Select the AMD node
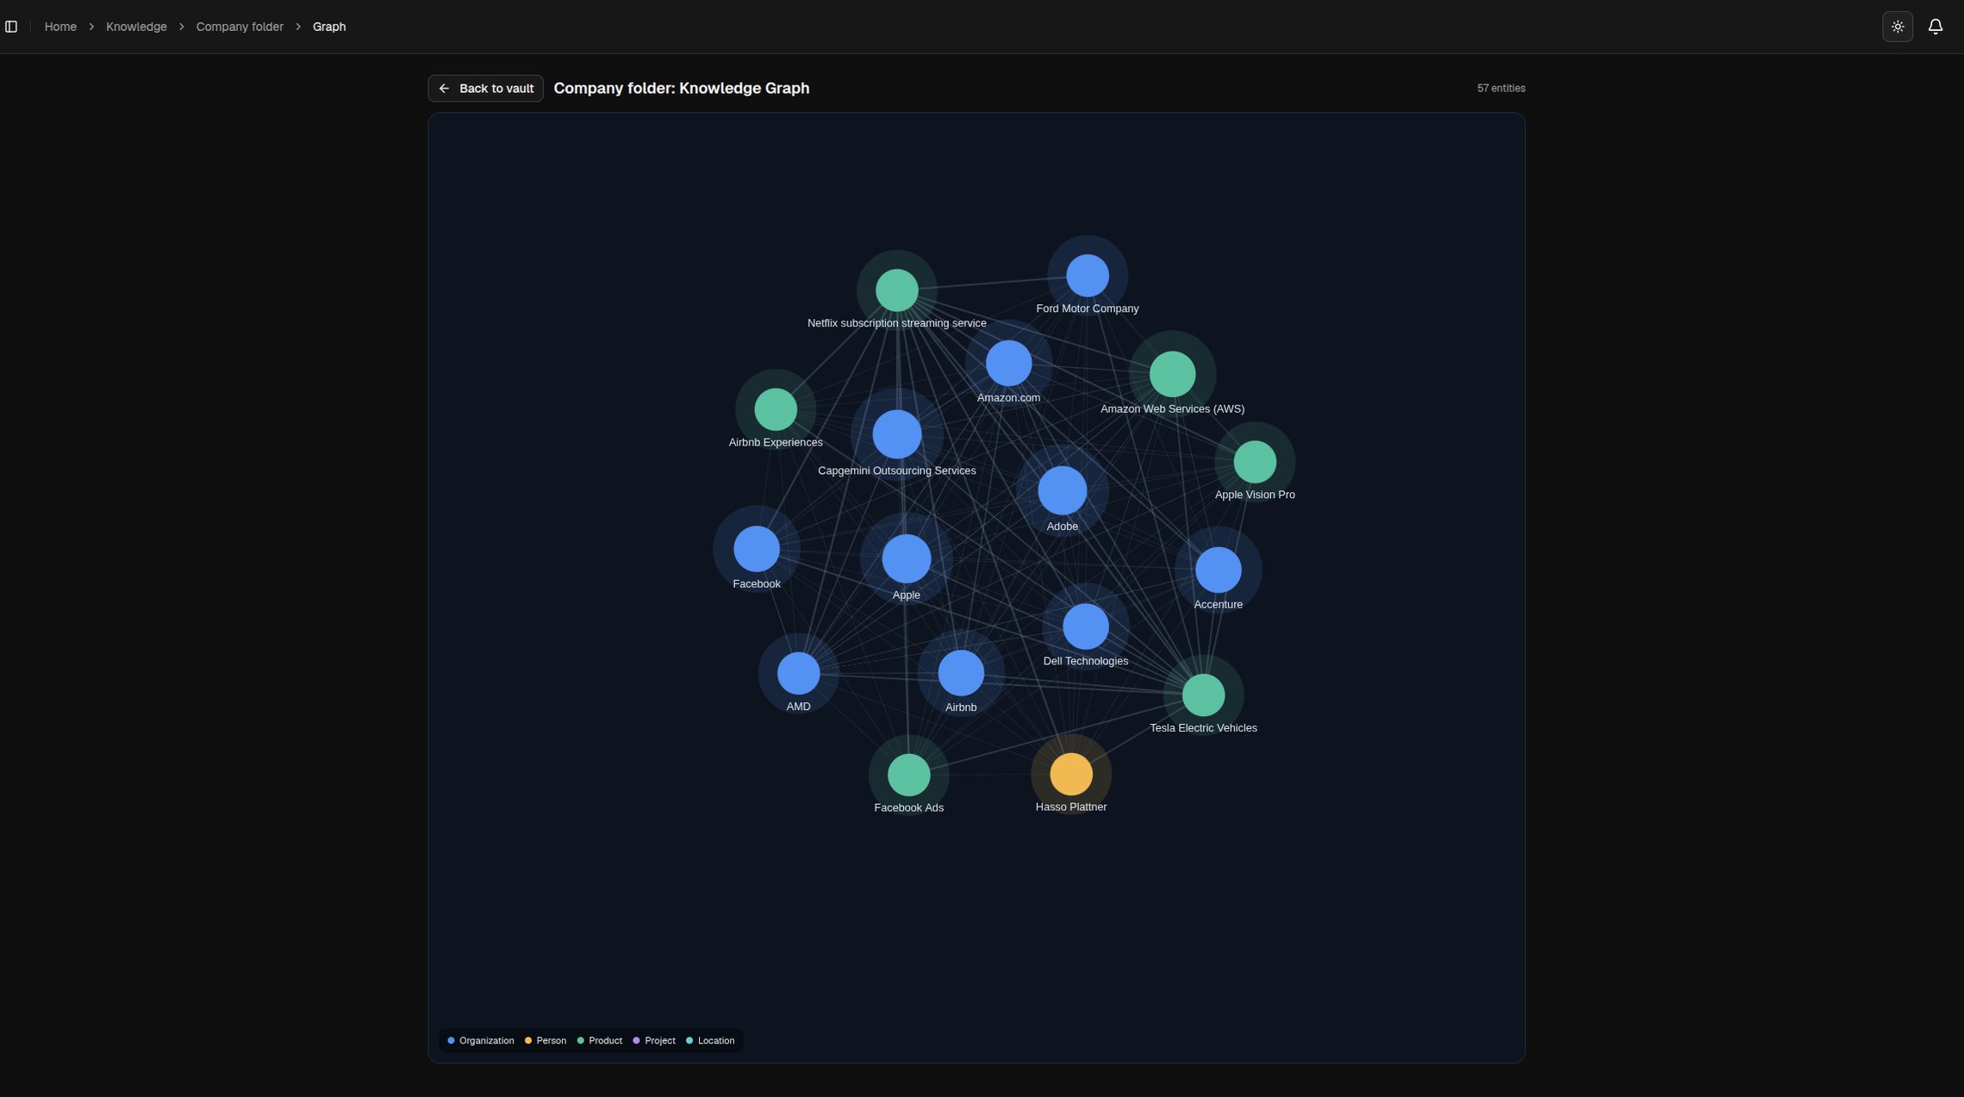Image resolution: width=1964 pixels, height=1097 pixels. [x=798, y=673]
